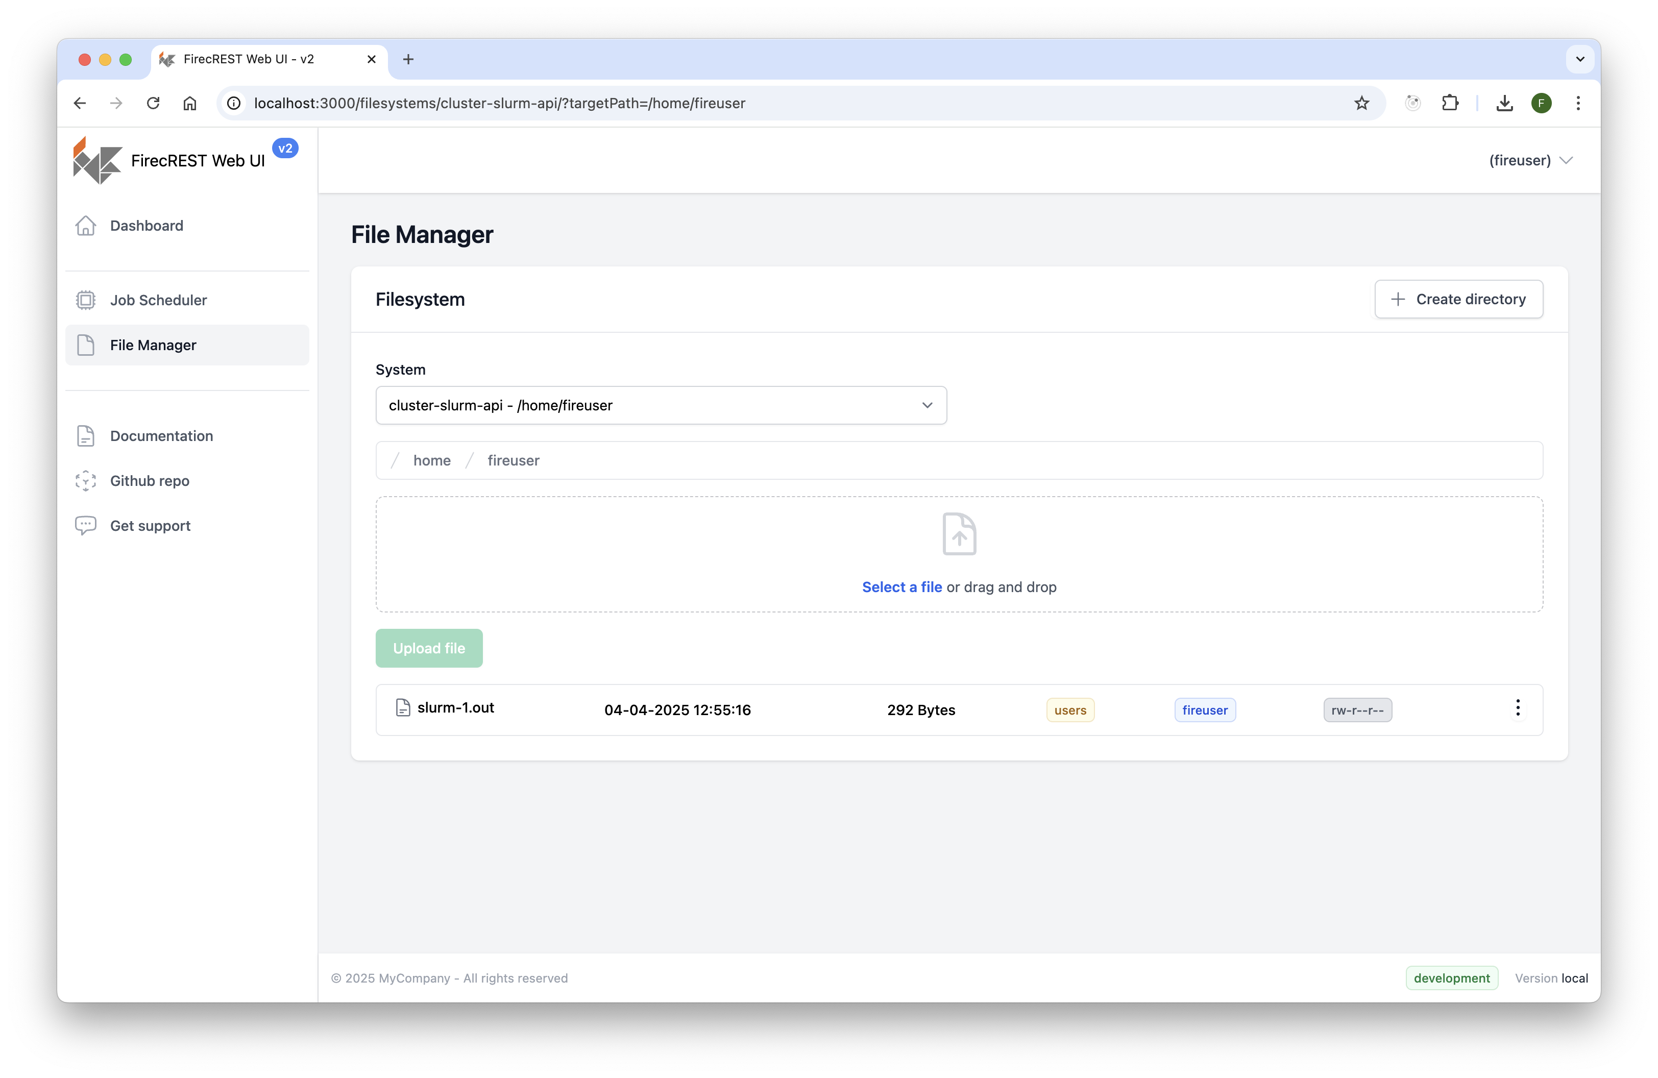Click the slurm-1.out file name
This screenshot has width=1658, height=1078.
456,707
